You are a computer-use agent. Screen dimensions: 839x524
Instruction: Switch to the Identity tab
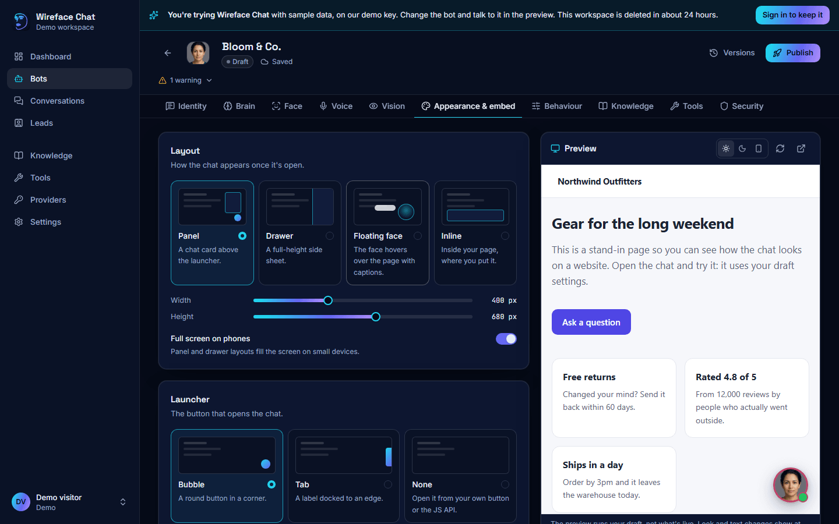tap(186, 106)
